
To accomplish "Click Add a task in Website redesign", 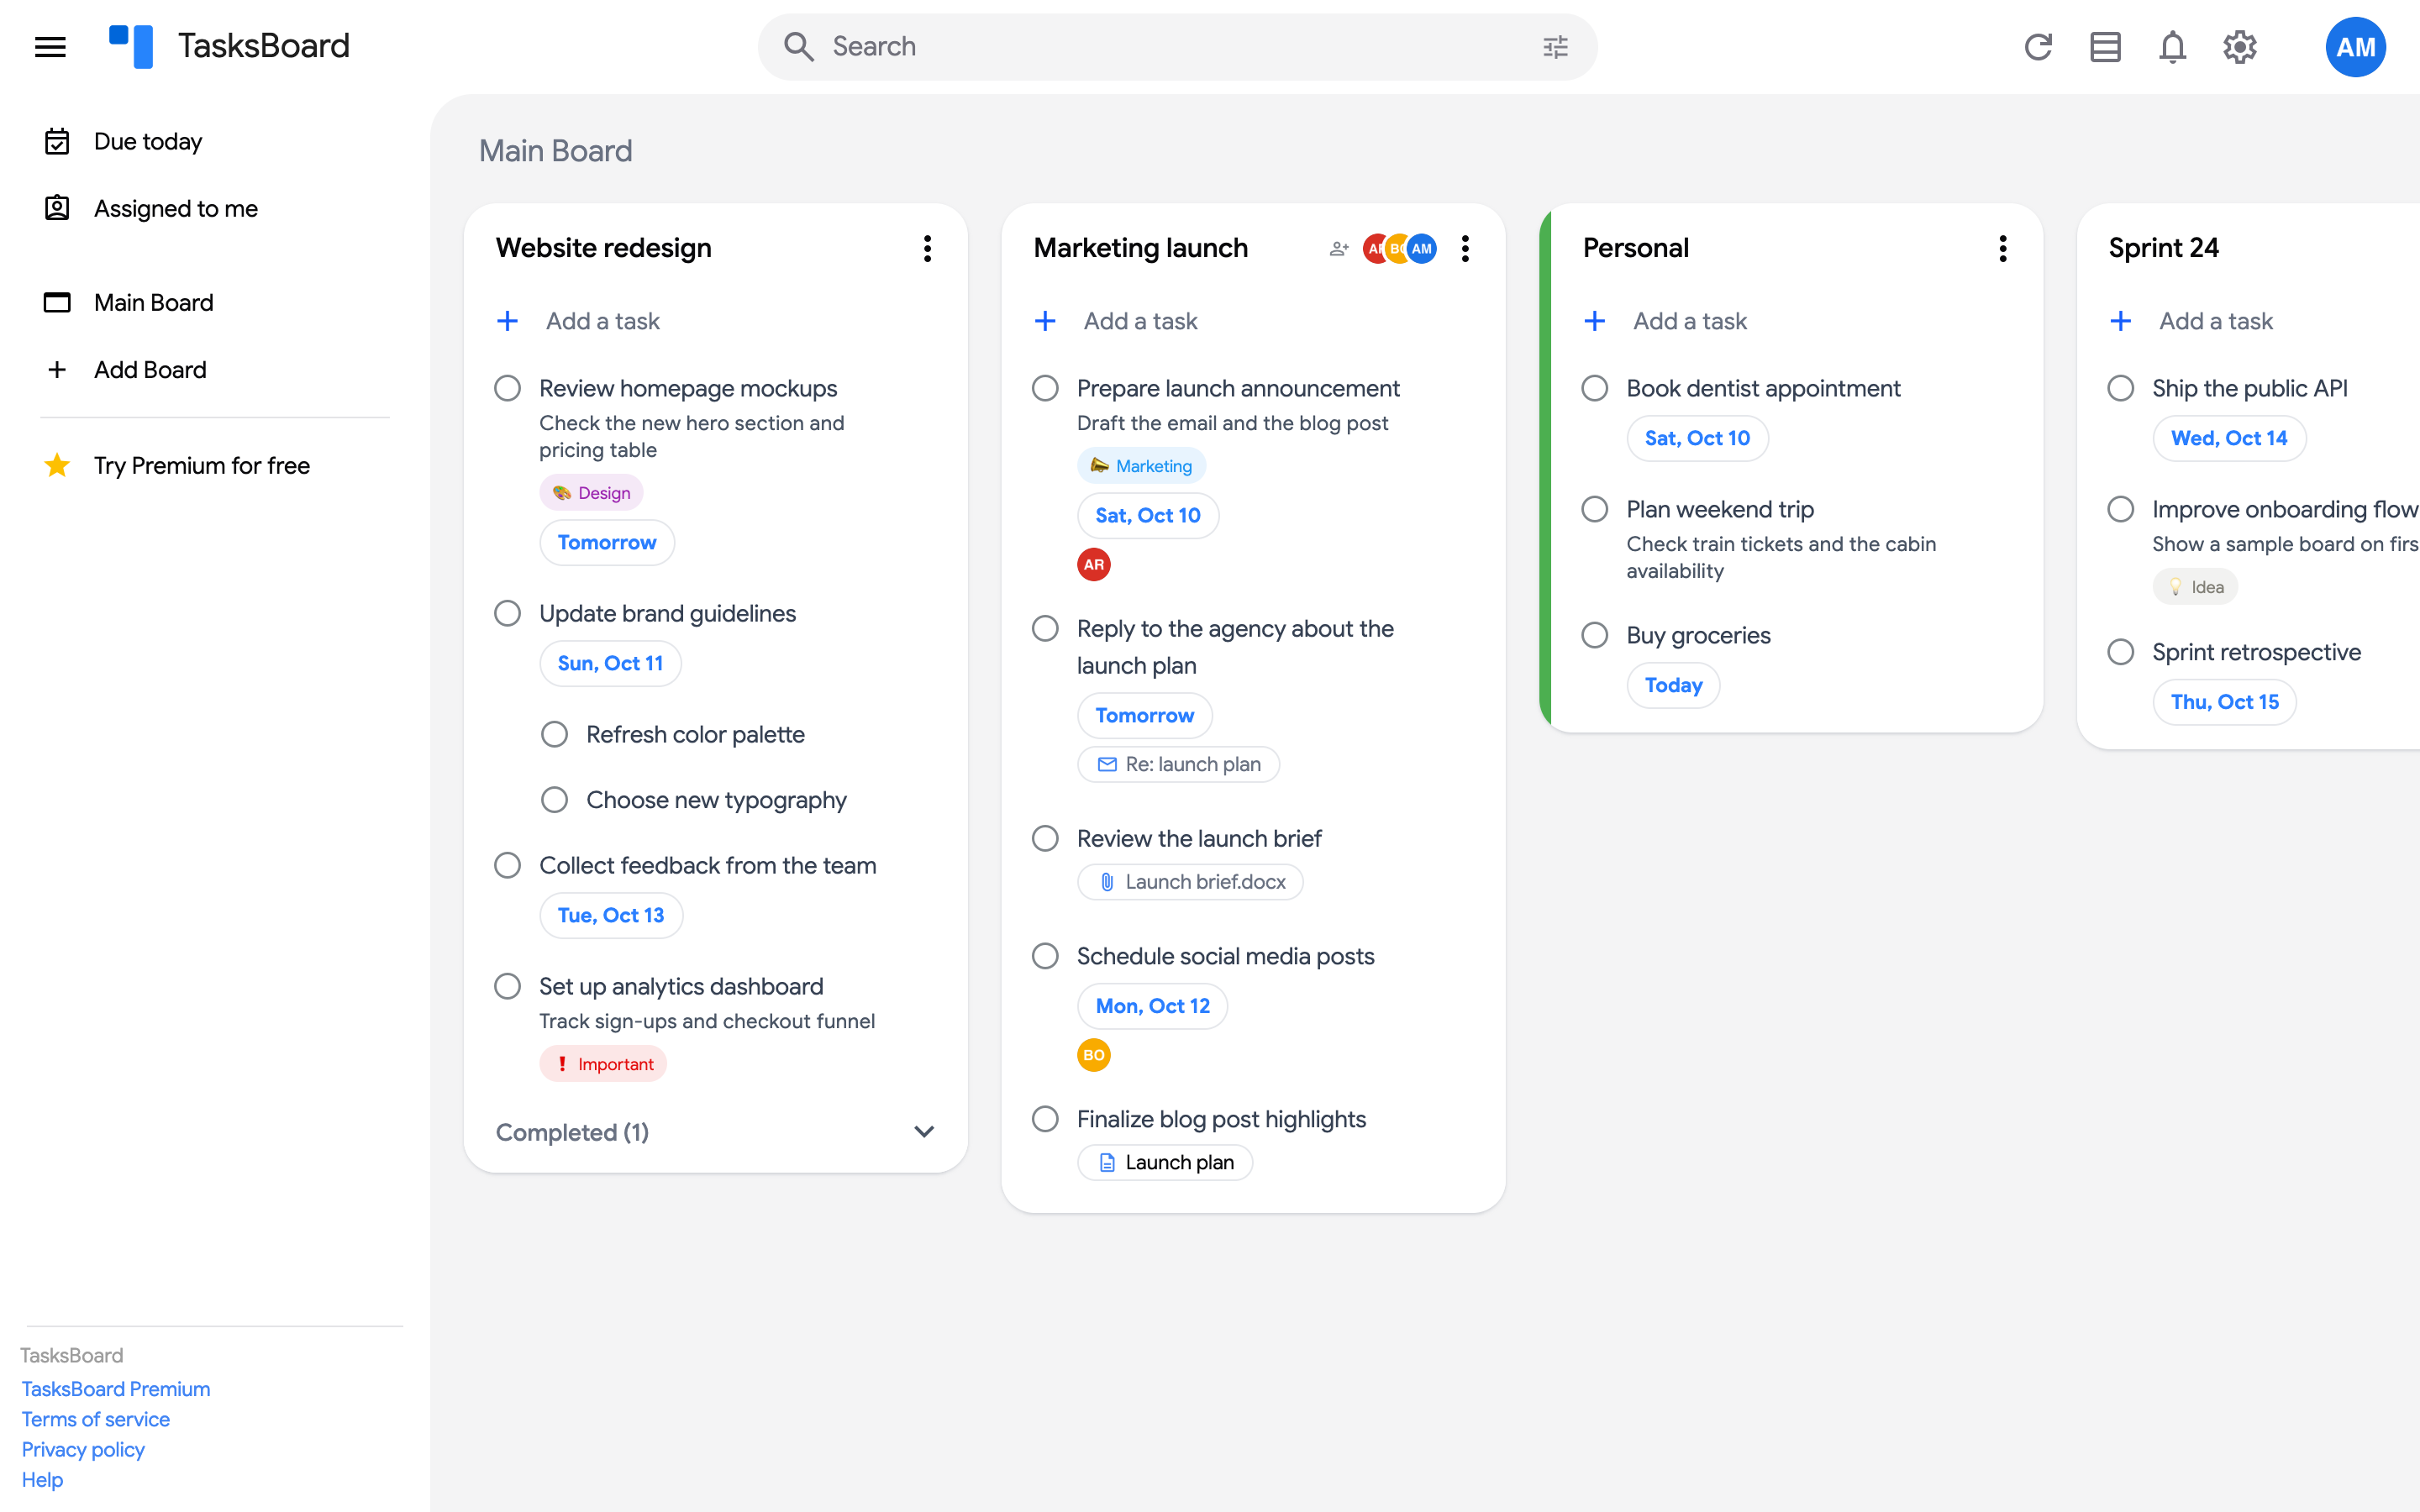I will coord(603,321).
